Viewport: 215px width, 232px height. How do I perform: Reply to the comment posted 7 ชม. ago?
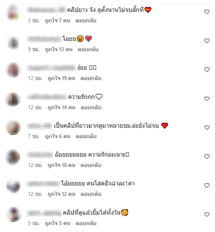(86, 136)
